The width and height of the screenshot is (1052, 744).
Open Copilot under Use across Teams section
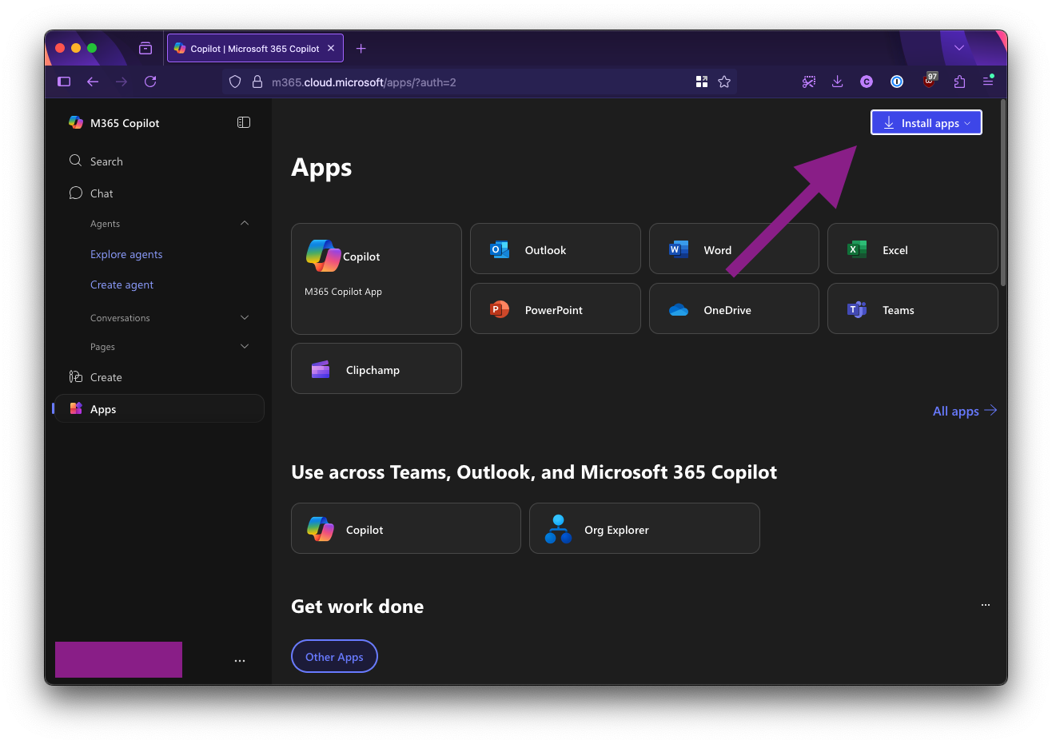point(405,529)
